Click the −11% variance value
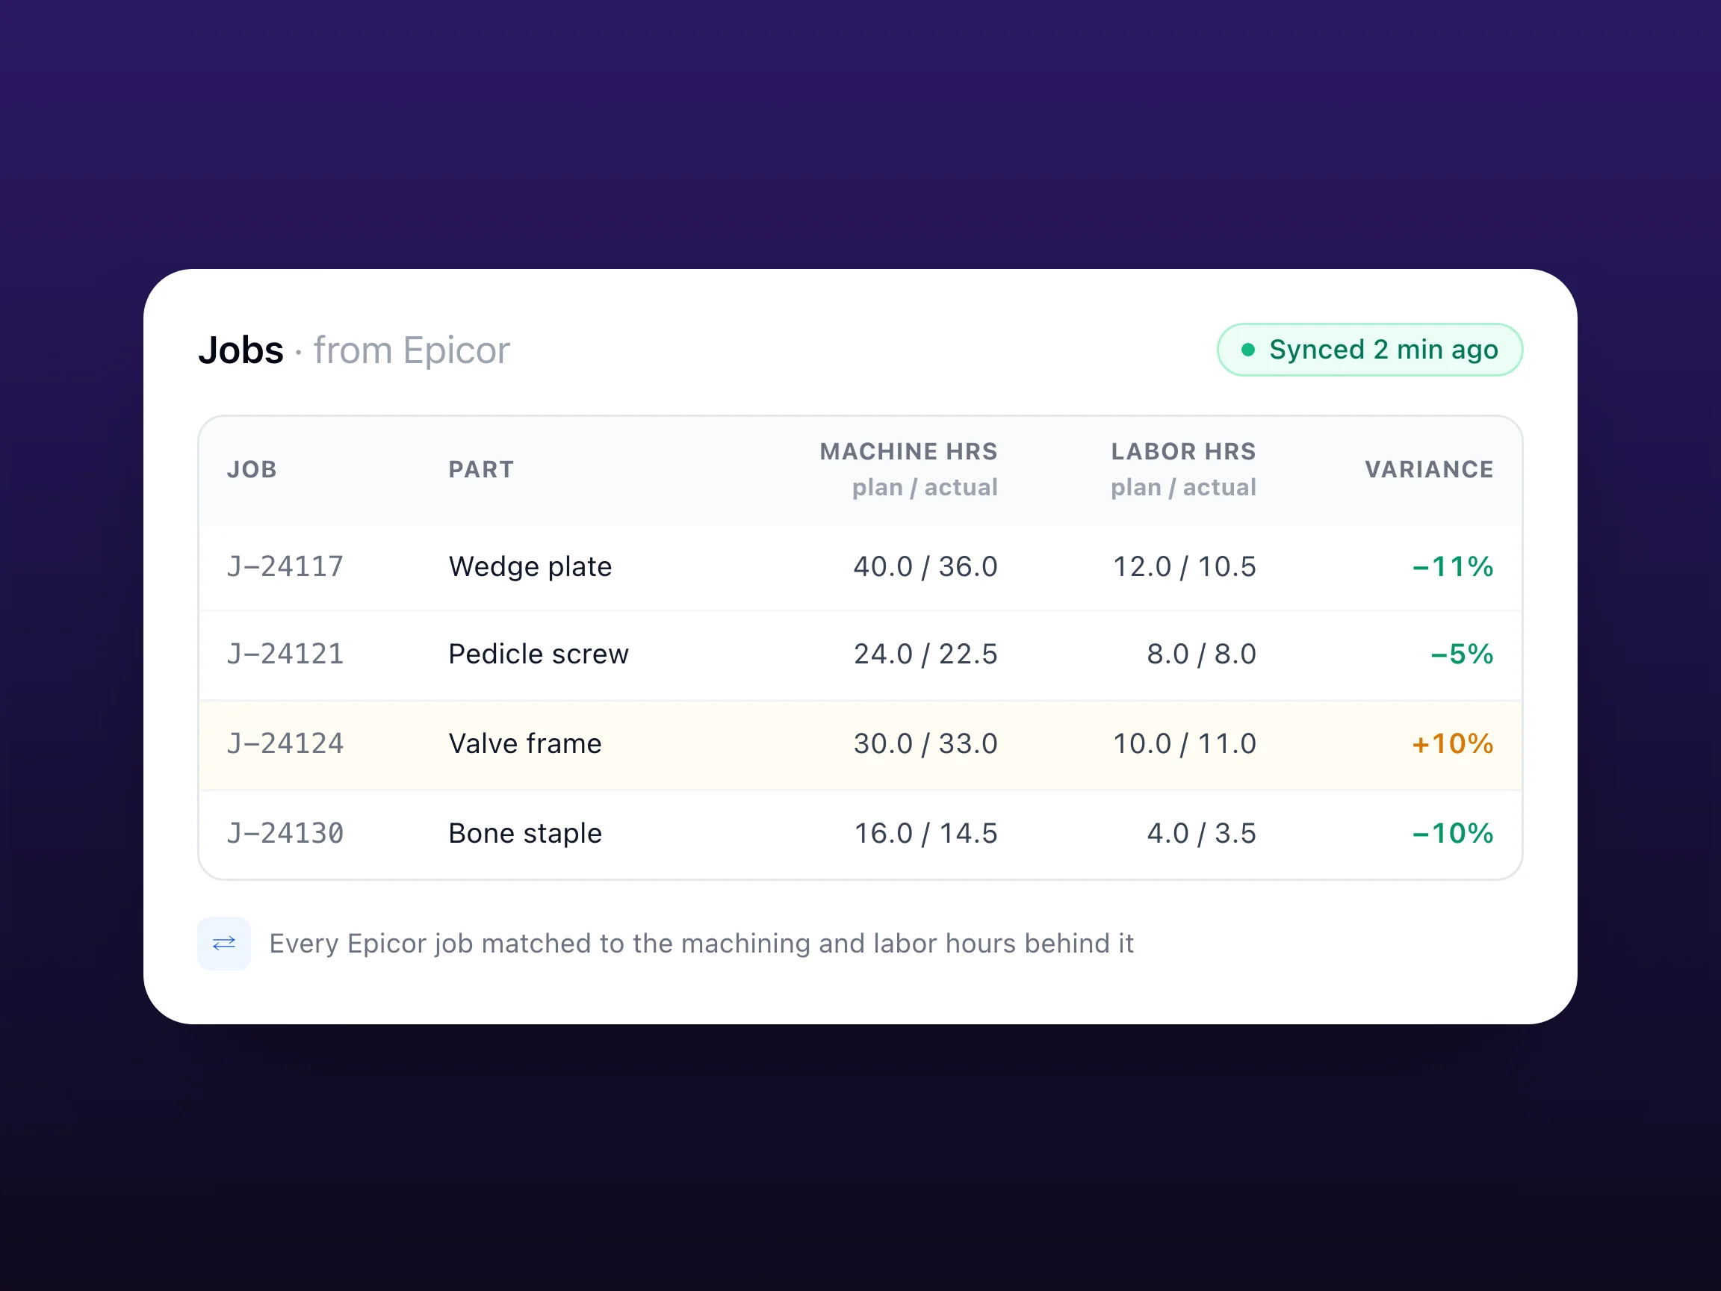This screenshot has width=1721, height=1291. tap(1453, 566)
